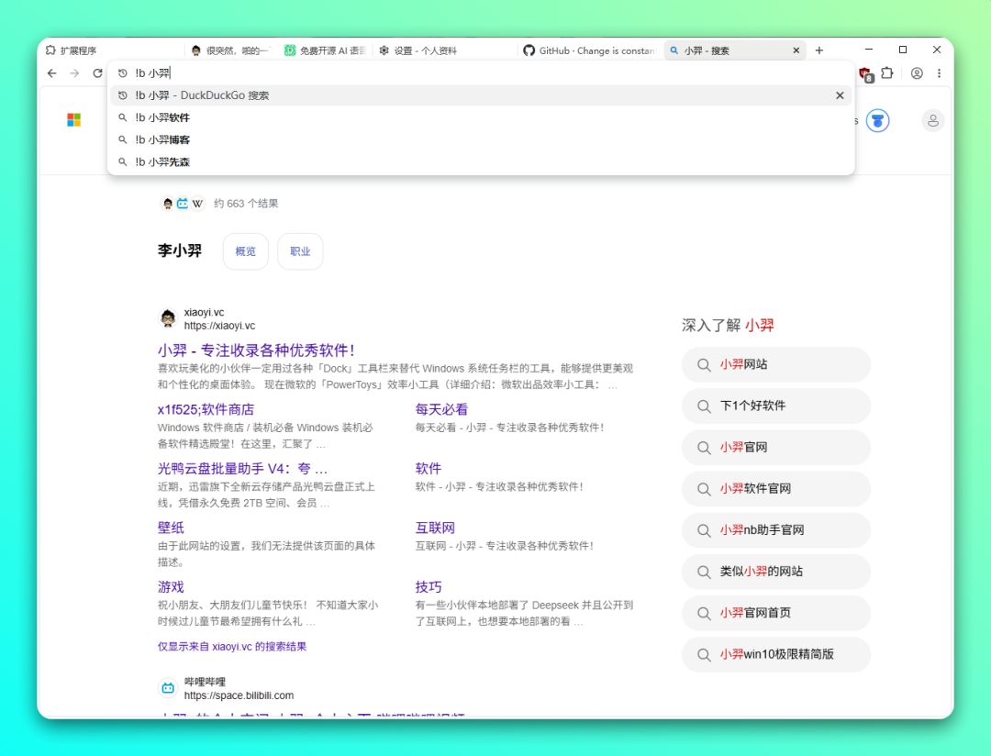Viewport: 991px width, 756px height.
Task: Open the 技巧 sublink
Action: click(x=429, y=587)
